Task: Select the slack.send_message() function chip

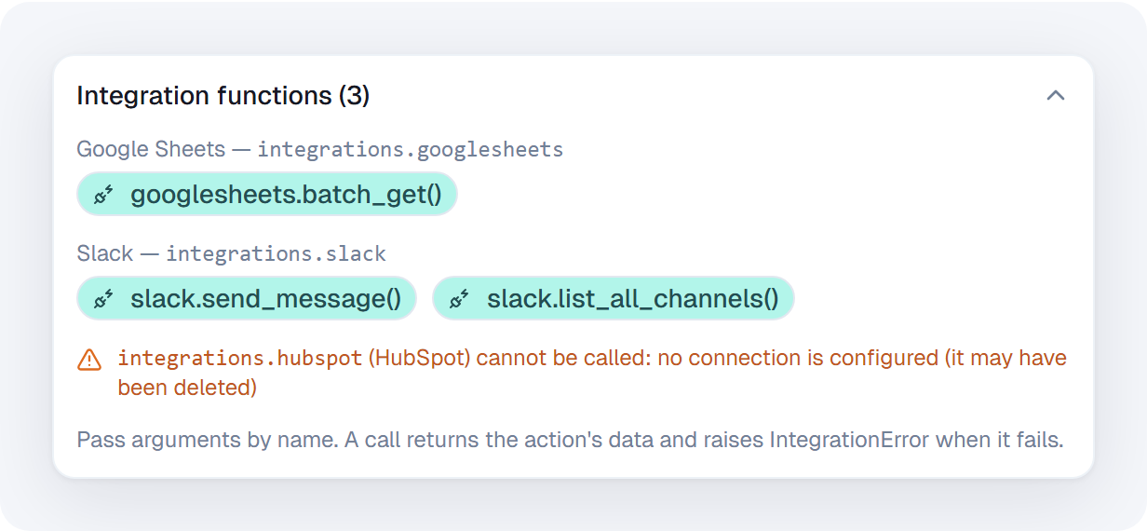Action: [247, 299]
